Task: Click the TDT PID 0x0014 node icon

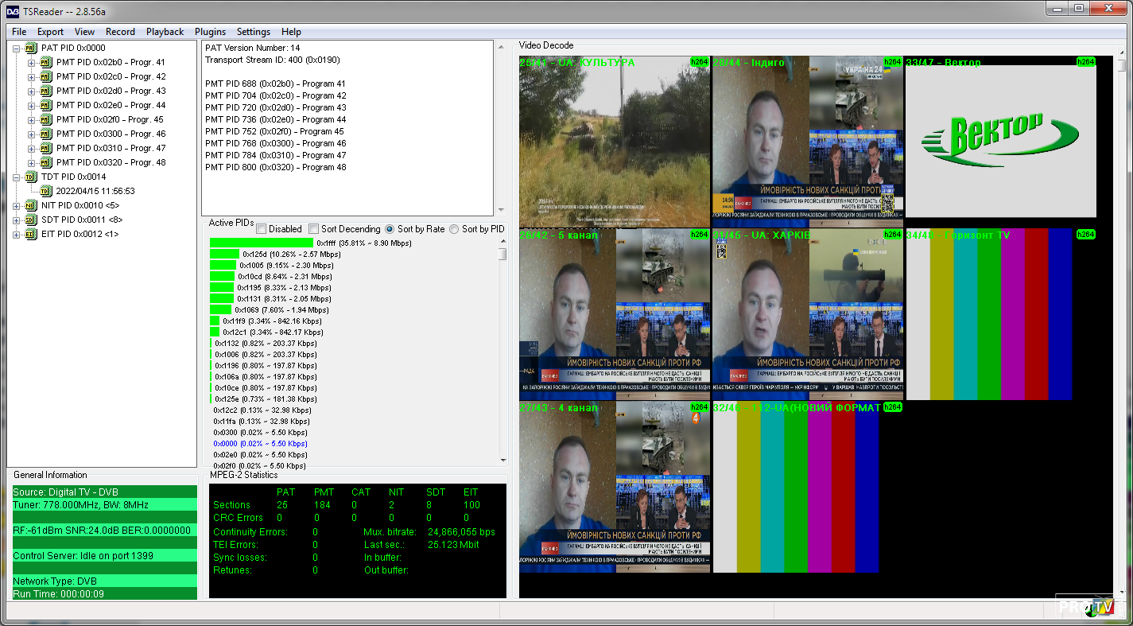Action: (x=31, y=177)
